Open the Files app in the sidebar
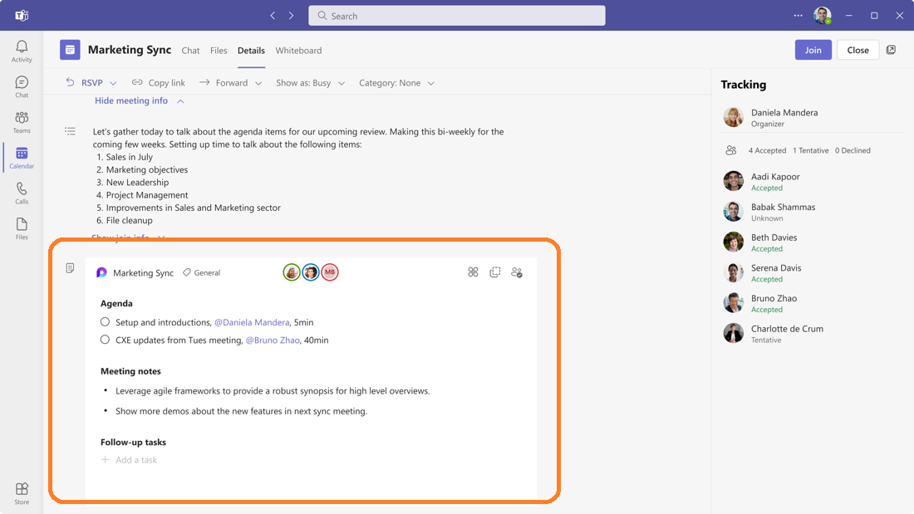Screen dimensions: 914x514 pos(21,227)
